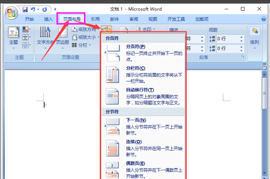Viewport: 270px width, 179px height.
Task: Decrease spacing after value
Action: 242,51
